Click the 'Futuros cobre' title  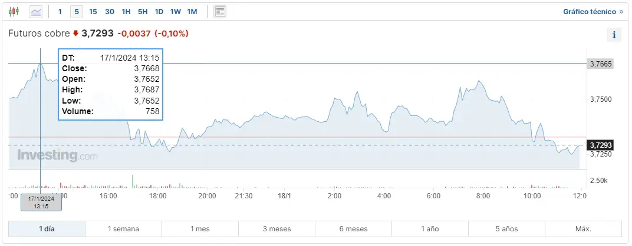(x=39, y=34)
